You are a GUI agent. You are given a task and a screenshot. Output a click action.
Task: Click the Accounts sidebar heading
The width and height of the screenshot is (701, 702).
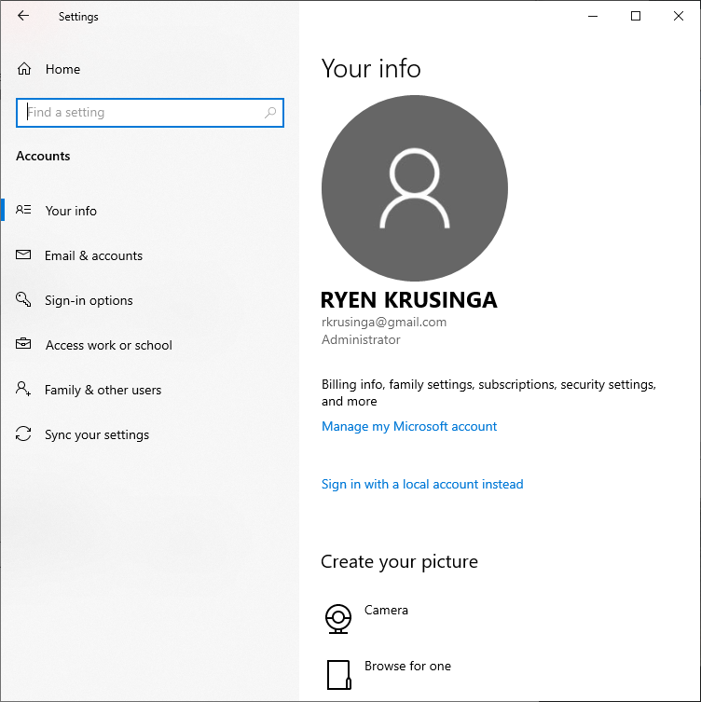pos(43,156)
